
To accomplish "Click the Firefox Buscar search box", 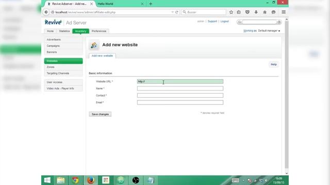I will [x=203, y=12].
